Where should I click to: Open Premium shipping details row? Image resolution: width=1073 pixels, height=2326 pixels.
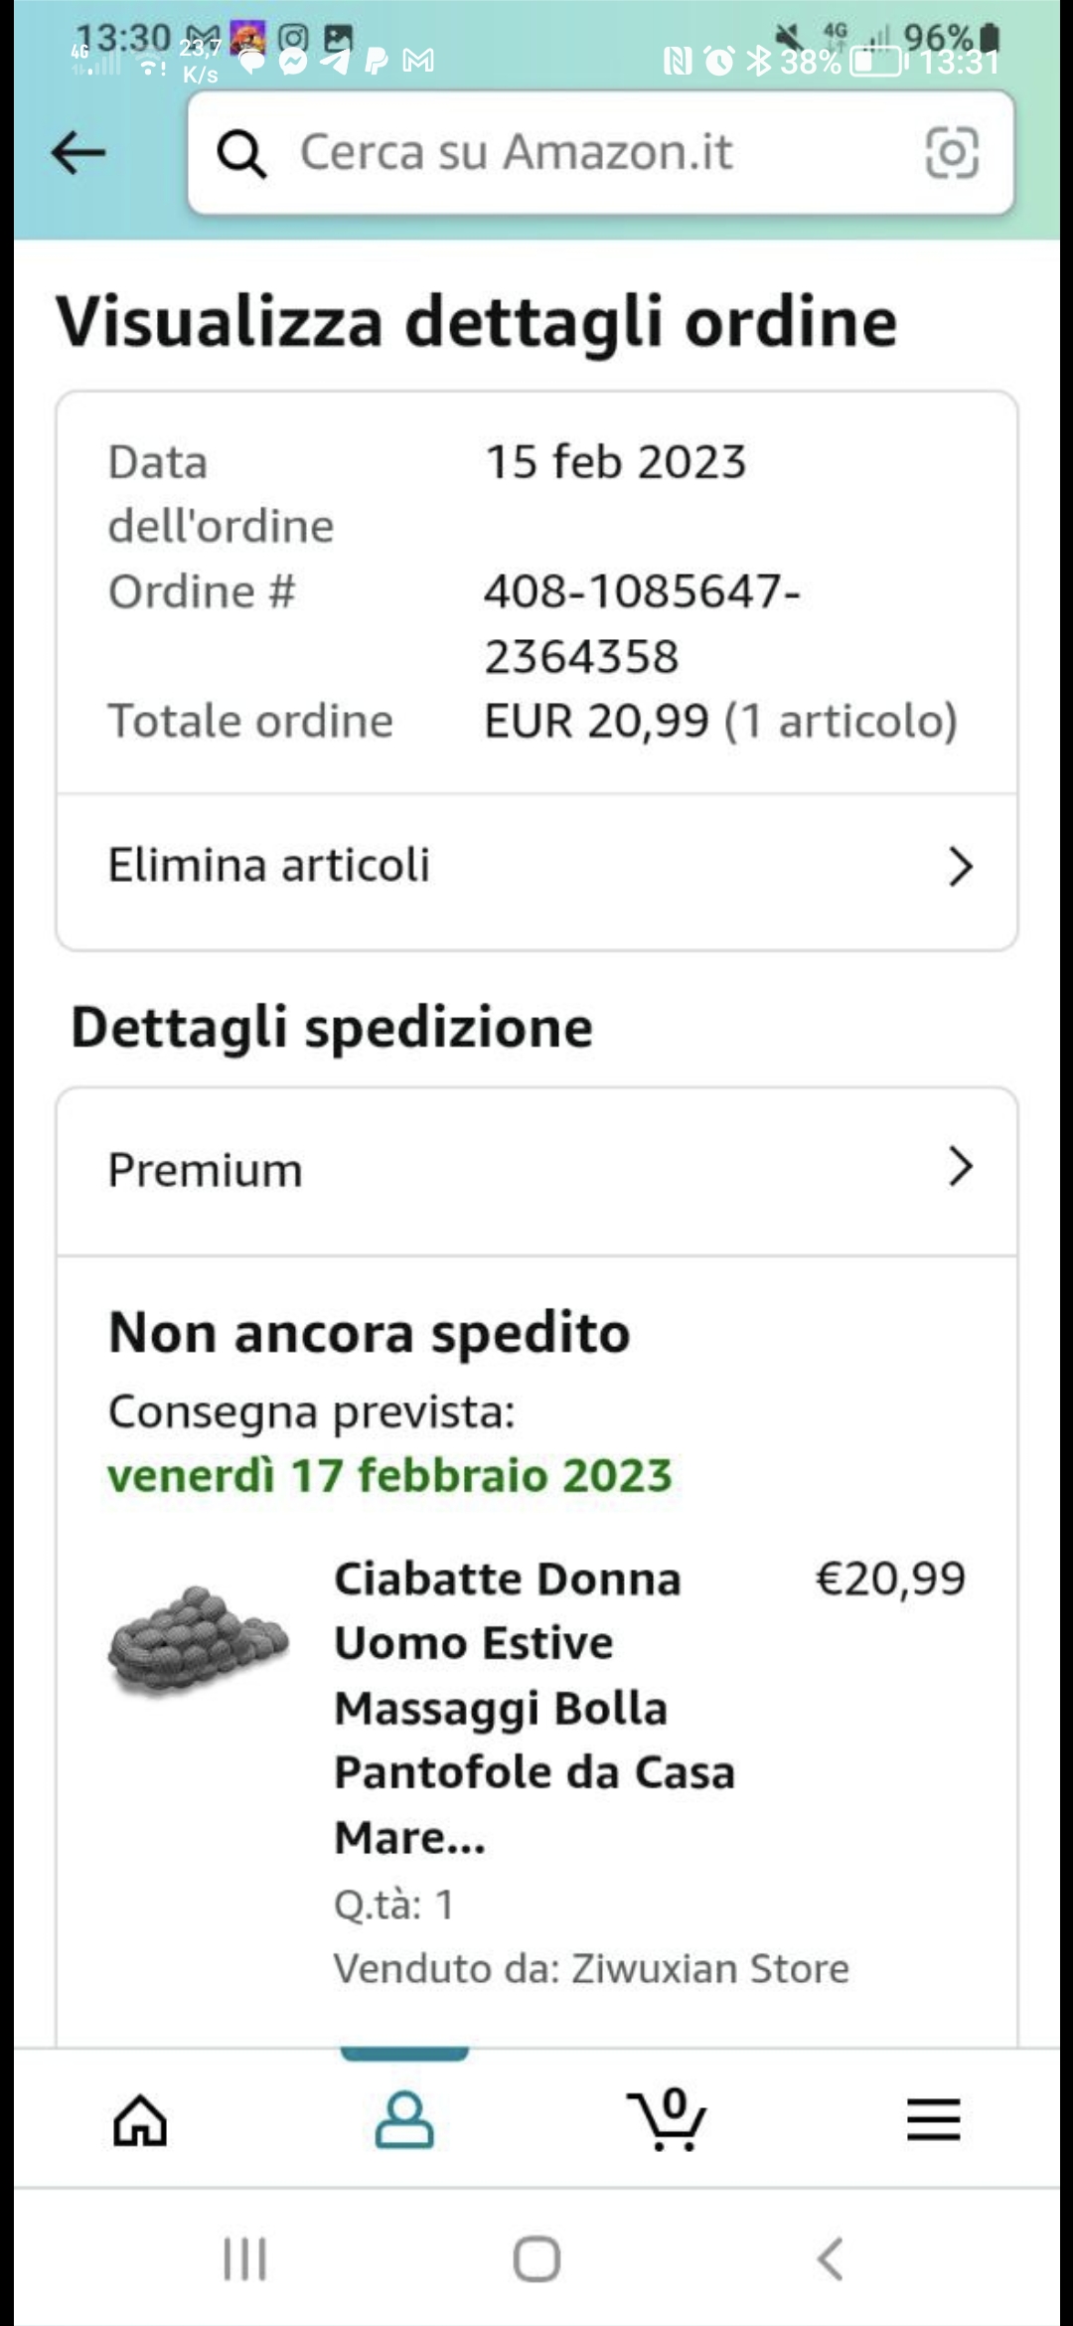pos(205,1170)
